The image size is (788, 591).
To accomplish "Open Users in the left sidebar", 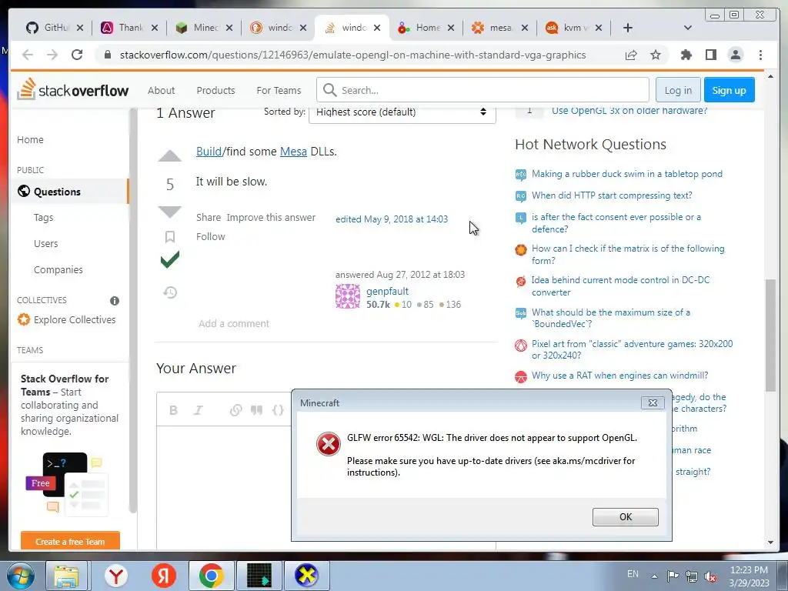I will click(x=45, y=244).
